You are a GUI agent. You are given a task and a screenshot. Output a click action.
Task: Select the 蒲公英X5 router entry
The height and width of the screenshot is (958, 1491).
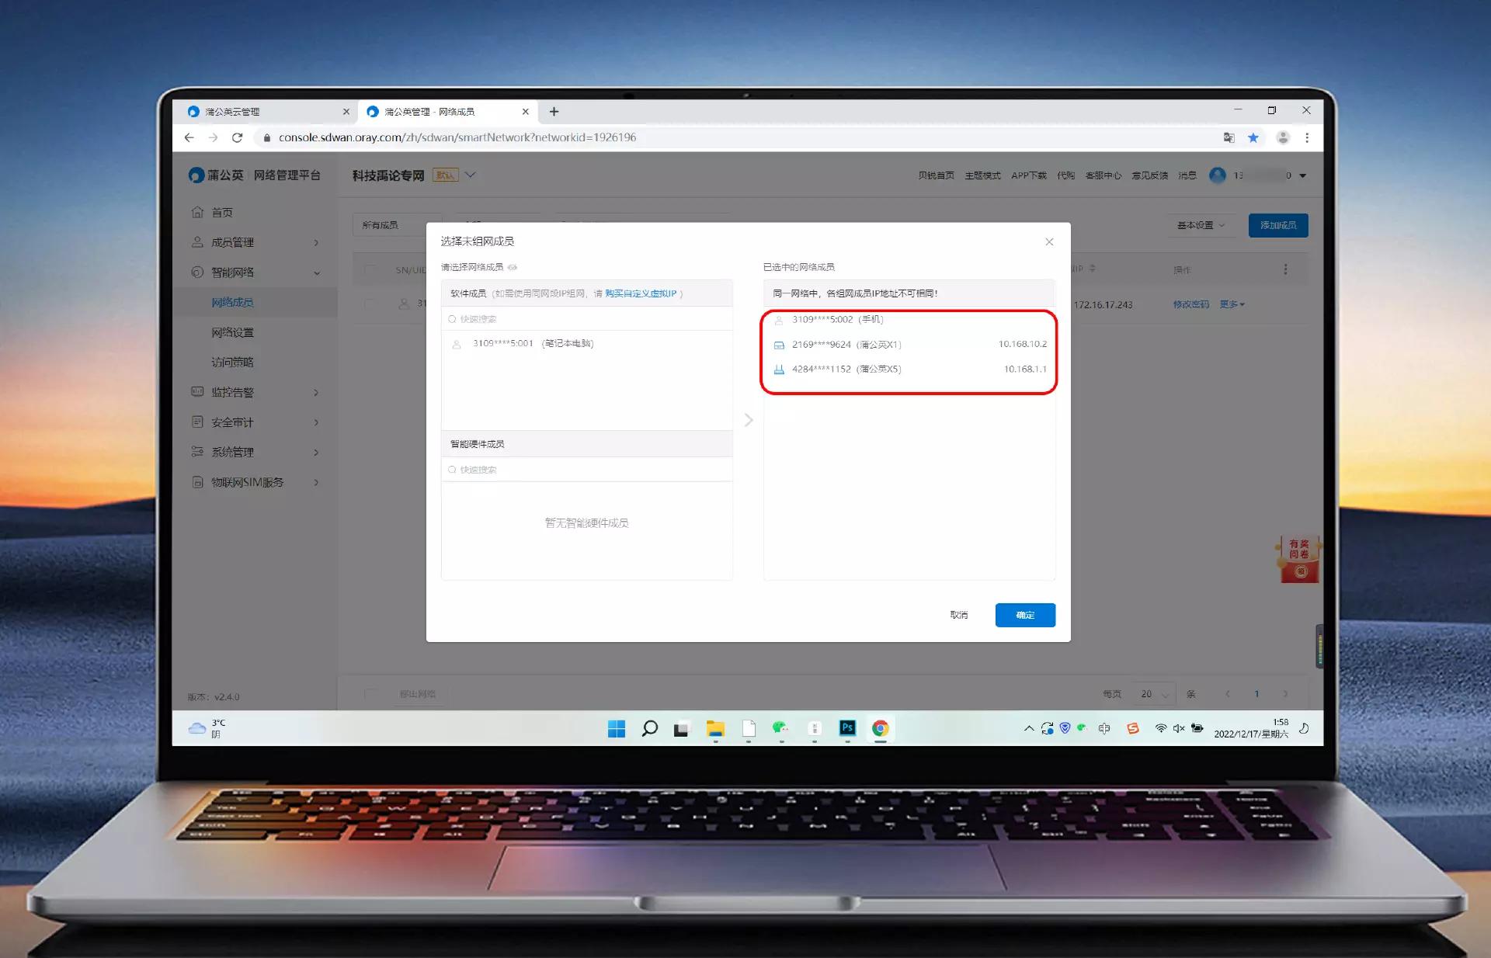846,370
